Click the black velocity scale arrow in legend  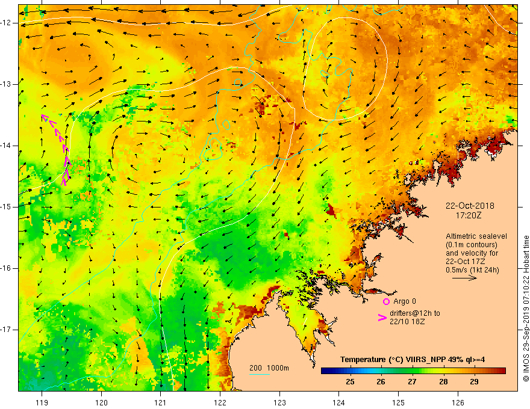464,278
